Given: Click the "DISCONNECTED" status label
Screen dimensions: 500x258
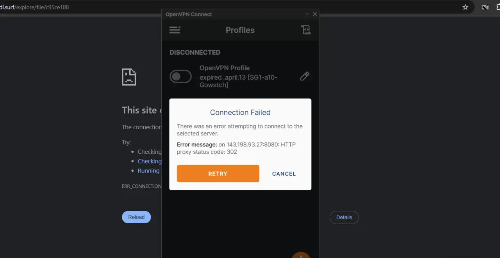Looking at the screenshot, I should pos(195,52).
